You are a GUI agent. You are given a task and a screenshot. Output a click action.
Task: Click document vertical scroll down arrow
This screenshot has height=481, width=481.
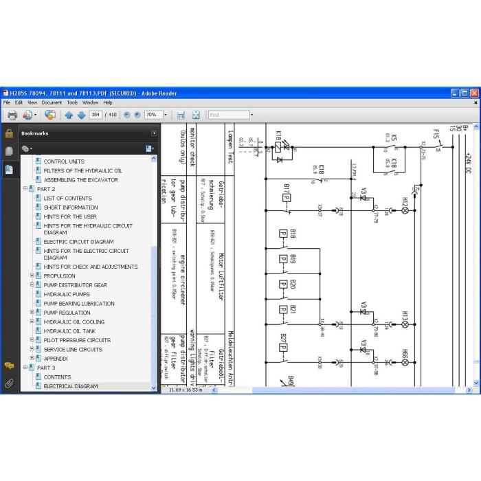click(x=476, y=383)
